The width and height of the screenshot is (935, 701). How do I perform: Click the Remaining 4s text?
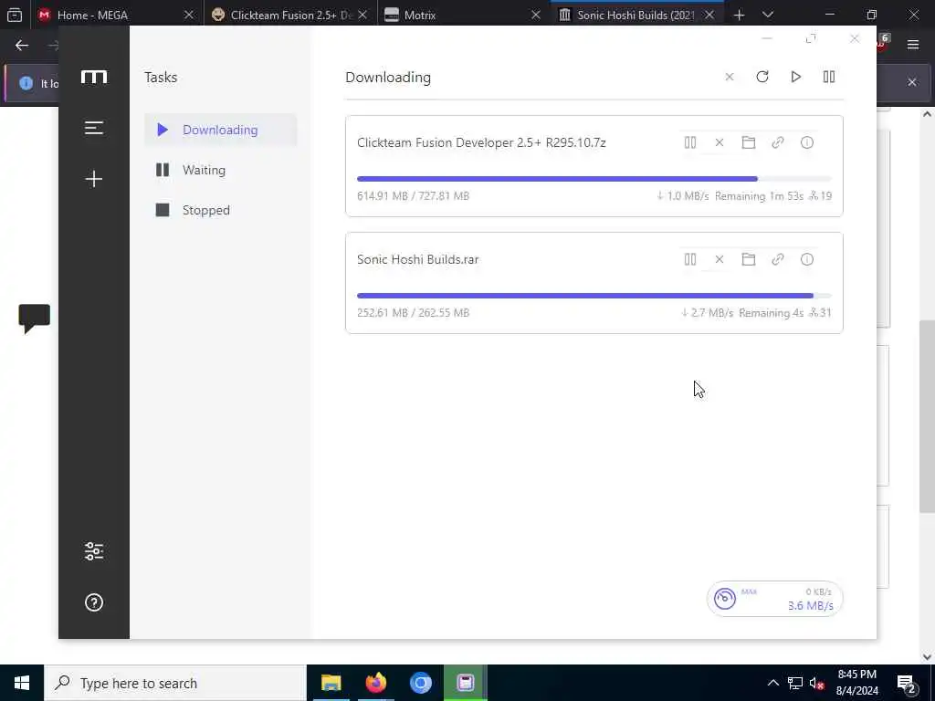tap(771, 312)
